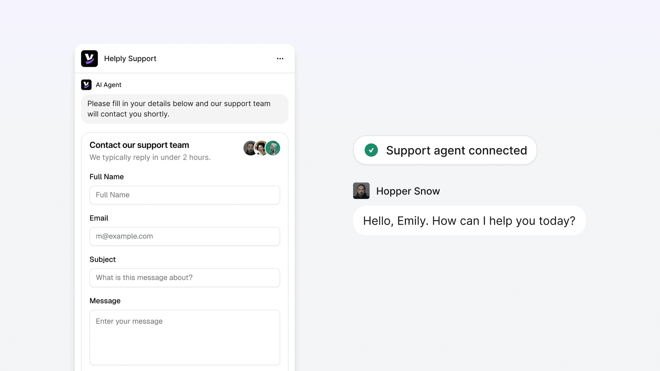Click the Hello Emily chat bubble
This screenshot has height=371, width=660.
click(x=469, y=221)
